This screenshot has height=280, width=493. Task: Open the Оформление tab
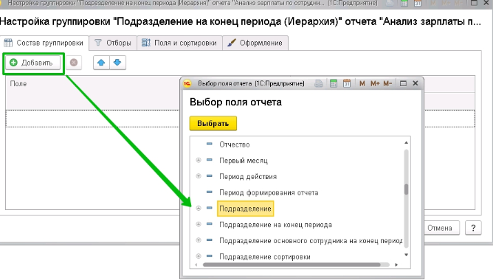click(x=255, y=43)
